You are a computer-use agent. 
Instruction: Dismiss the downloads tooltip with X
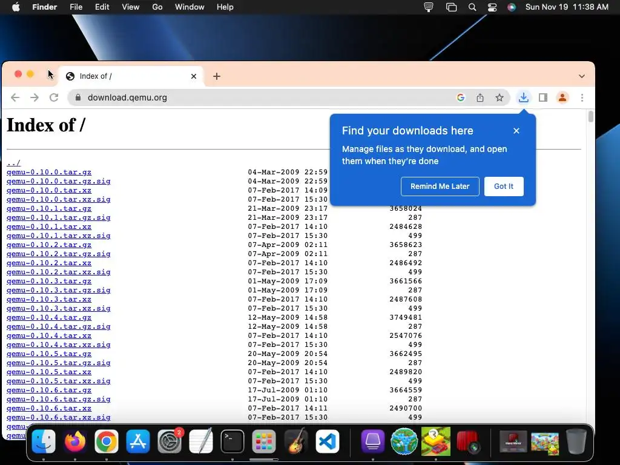(516, 131)
